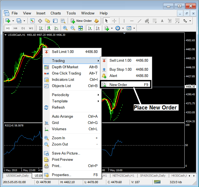Image resolution: width=199 pixels, height=187 pixels.
Task: Select the Text Label 'T' tool
Action: pyautogui.click(x=170, y=21)
